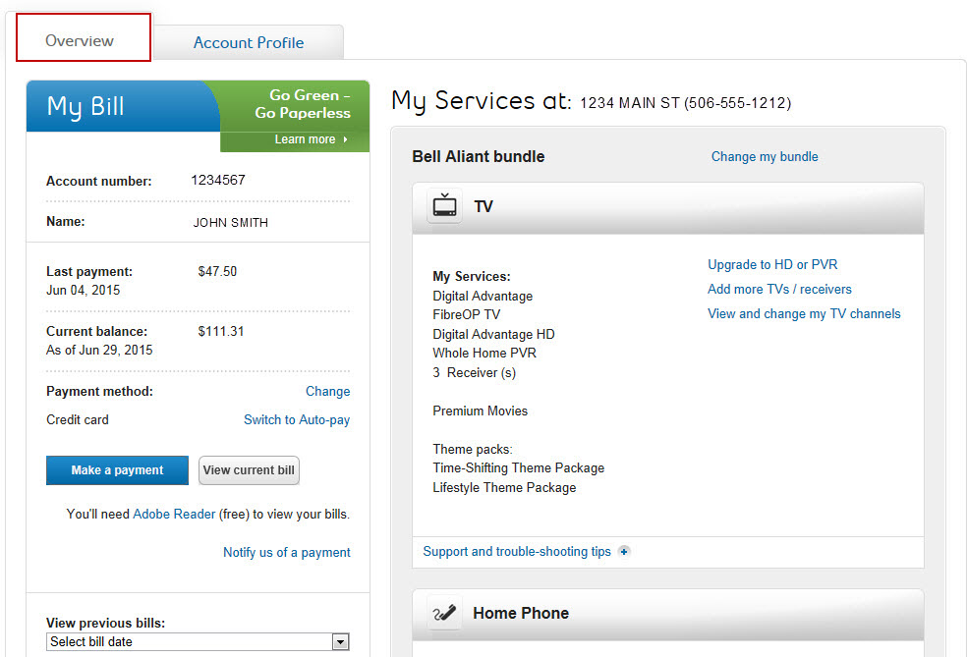Click the current balance $111.31

tap(221, 331)
